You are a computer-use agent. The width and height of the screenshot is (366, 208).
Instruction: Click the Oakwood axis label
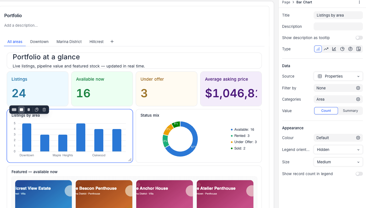[99, 155]
